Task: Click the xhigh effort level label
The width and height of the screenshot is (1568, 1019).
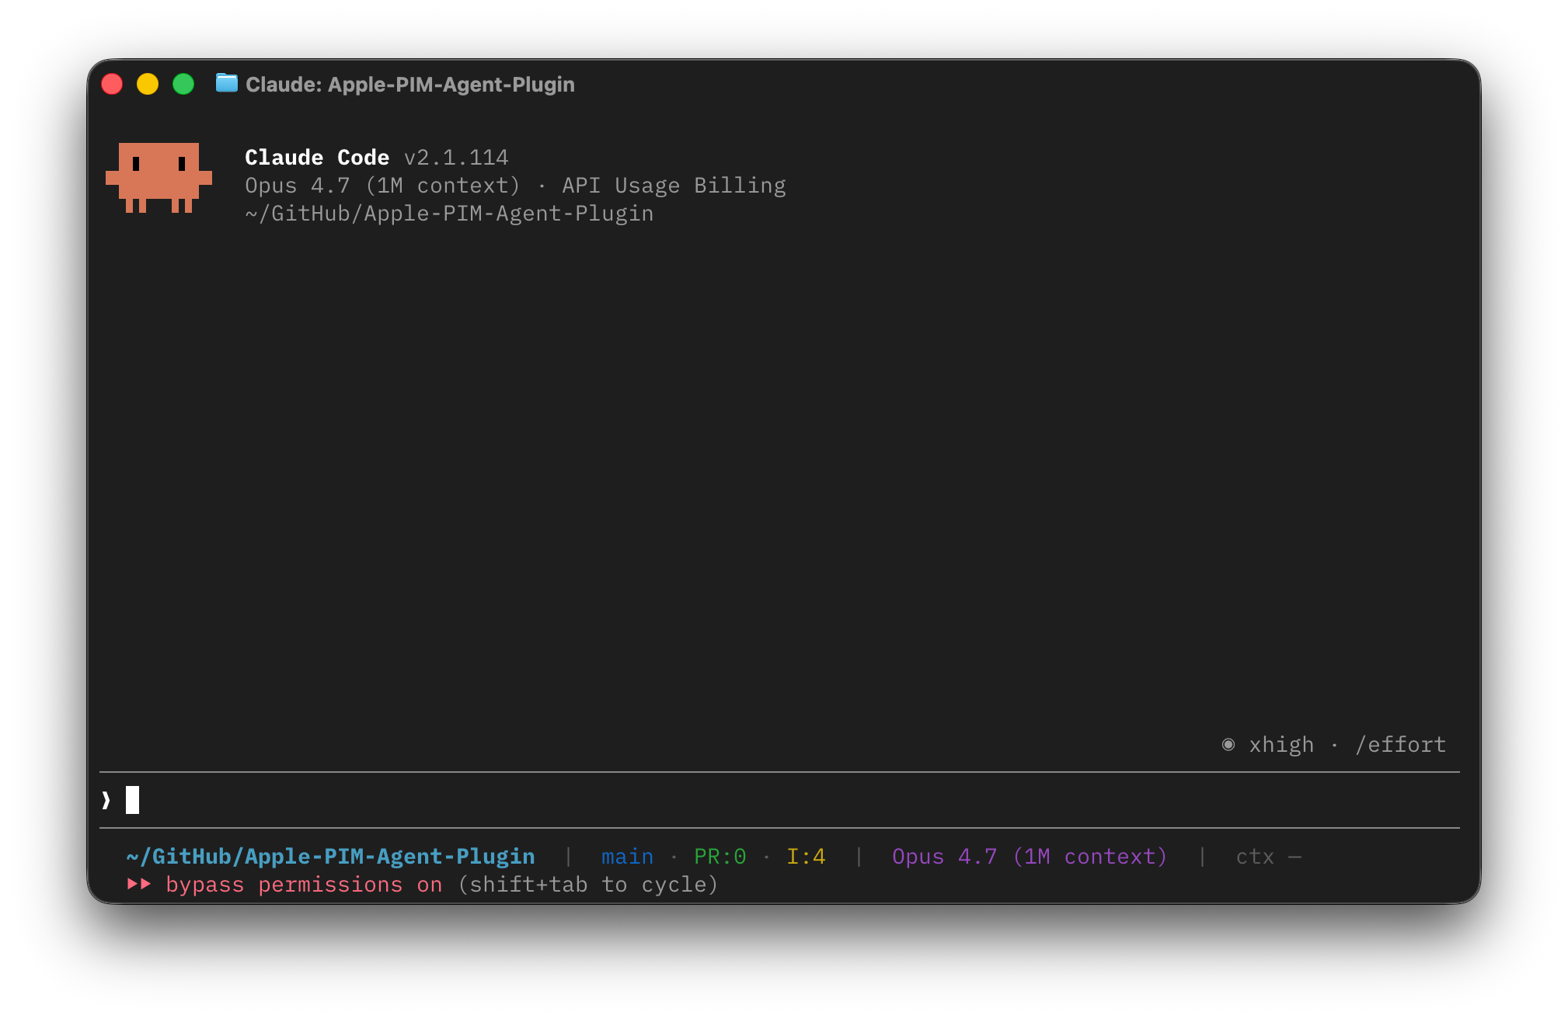Action: point(1281,744)
